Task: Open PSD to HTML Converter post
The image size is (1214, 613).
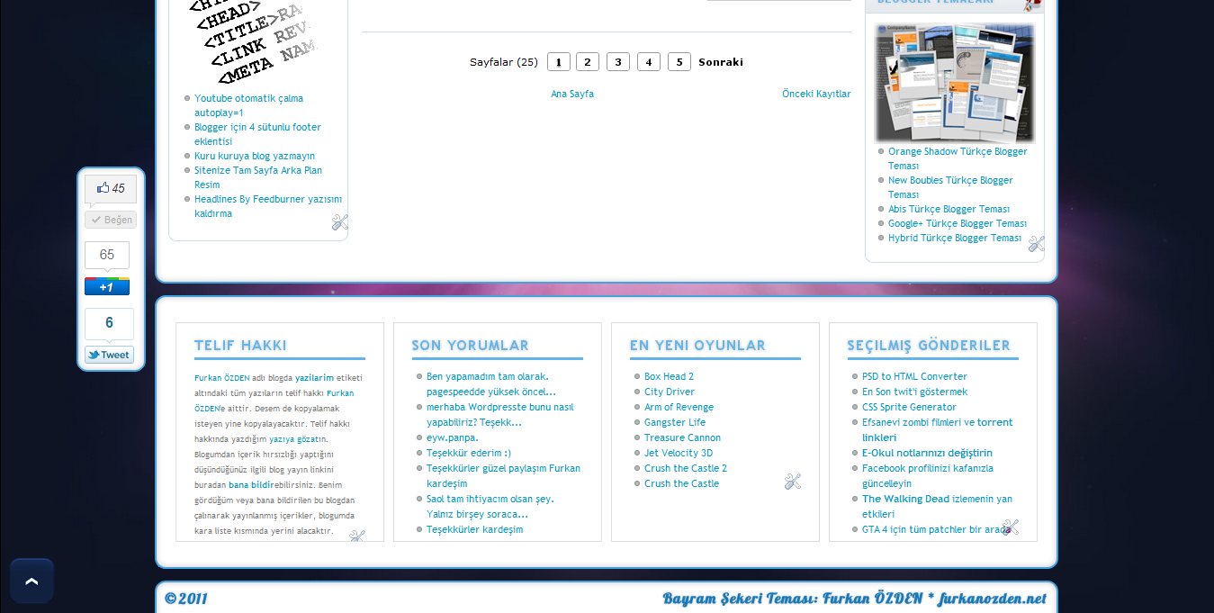Action: coord(914,376)
